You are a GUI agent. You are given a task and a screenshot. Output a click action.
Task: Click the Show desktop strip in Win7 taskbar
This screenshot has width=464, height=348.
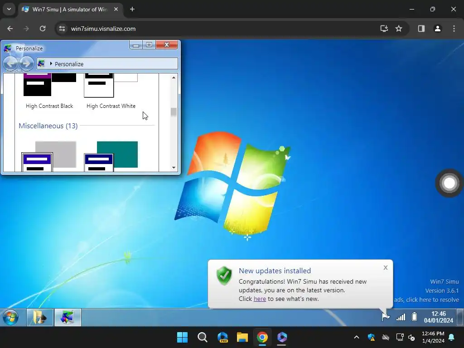460,317
